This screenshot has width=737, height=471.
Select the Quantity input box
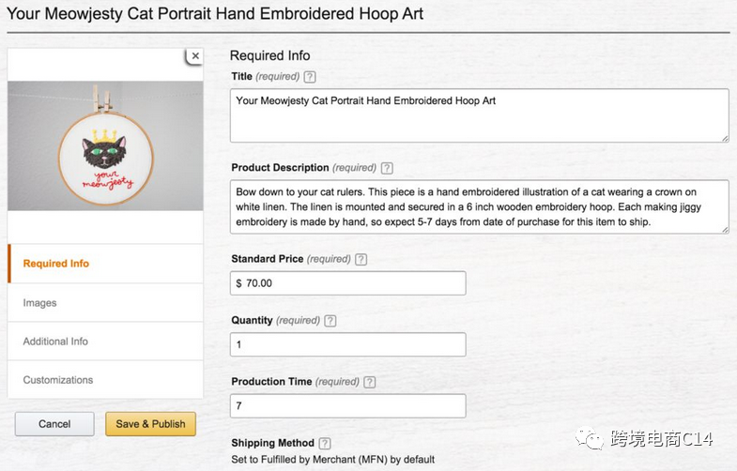coord(347,344)
